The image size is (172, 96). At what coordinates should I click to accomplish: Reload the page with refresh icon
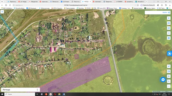tap(10, 5)
